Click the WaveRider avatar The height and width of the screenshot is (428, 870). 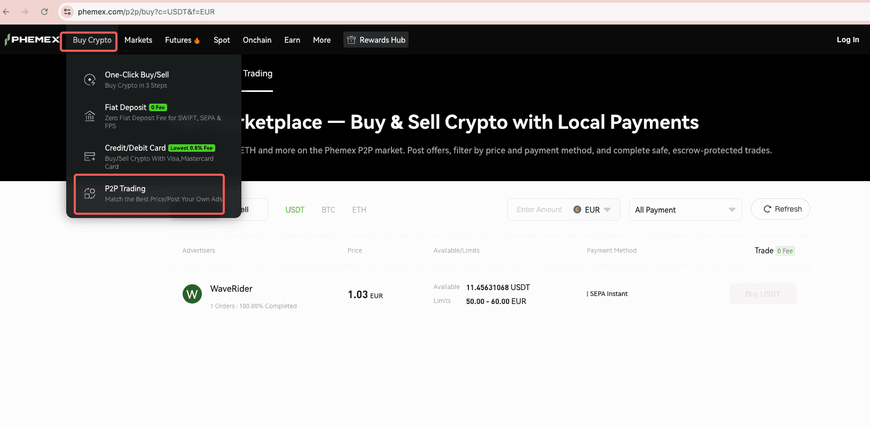point(192,294)
